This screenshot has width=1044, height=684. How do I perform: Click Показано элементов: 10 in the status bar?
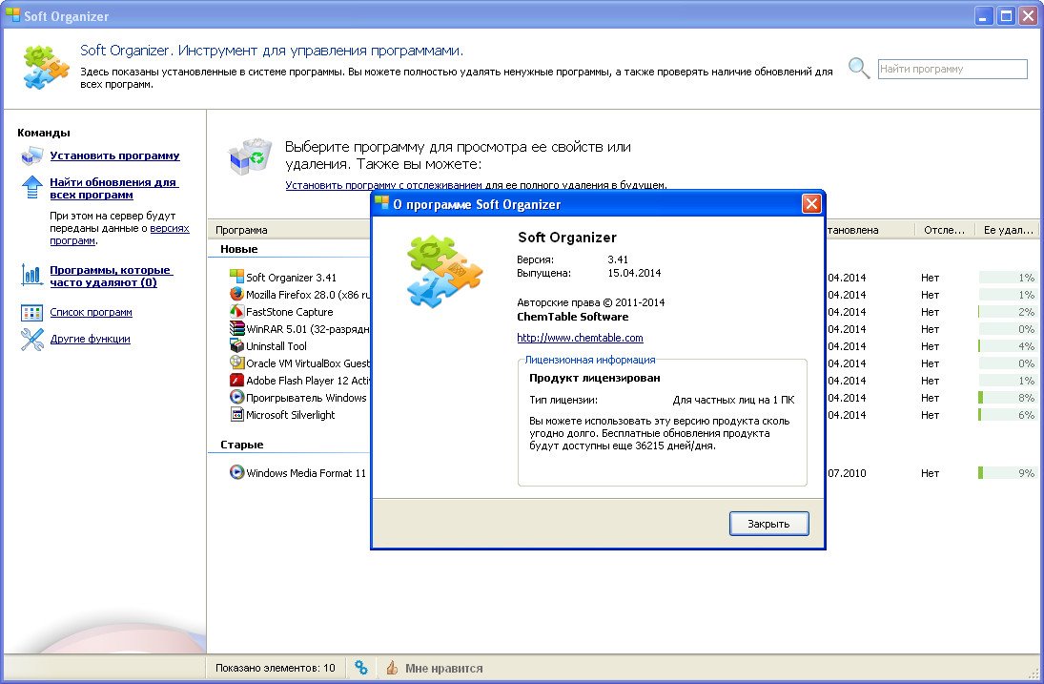275,668
